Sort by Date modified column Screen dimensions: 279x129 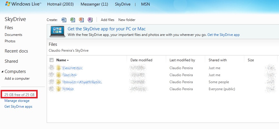pyautogui.click(x=141, y=60)
